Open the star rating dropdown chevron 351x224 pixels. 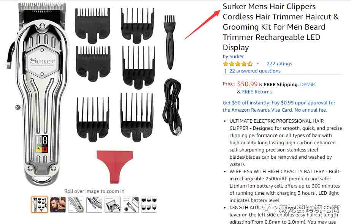click(x=257, y=63)
